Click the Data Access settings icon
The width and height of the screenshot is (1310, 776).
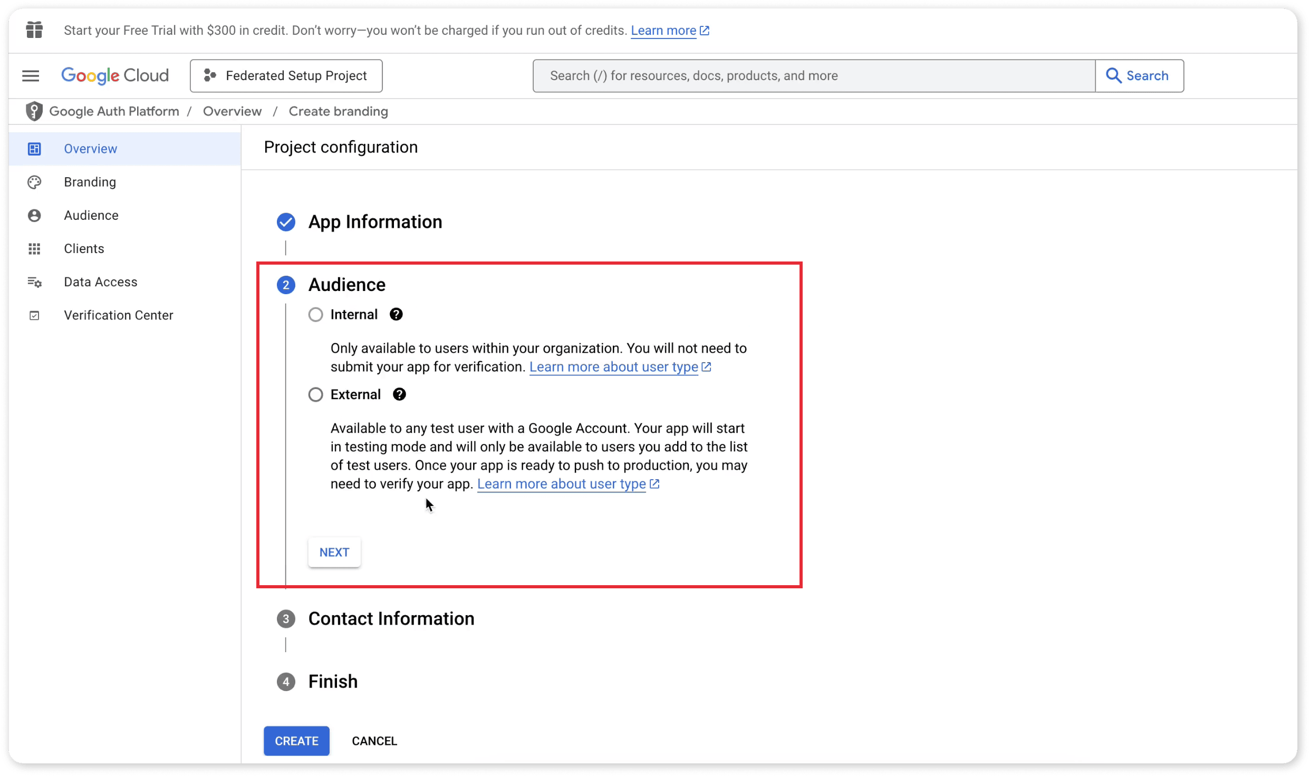click(x=34, y=282)
